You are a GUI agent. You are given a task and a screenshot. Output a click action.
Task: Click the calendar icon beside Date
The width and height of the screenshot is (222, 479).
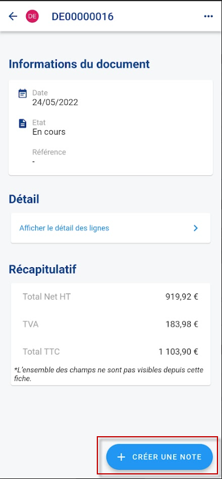(23, 94)
